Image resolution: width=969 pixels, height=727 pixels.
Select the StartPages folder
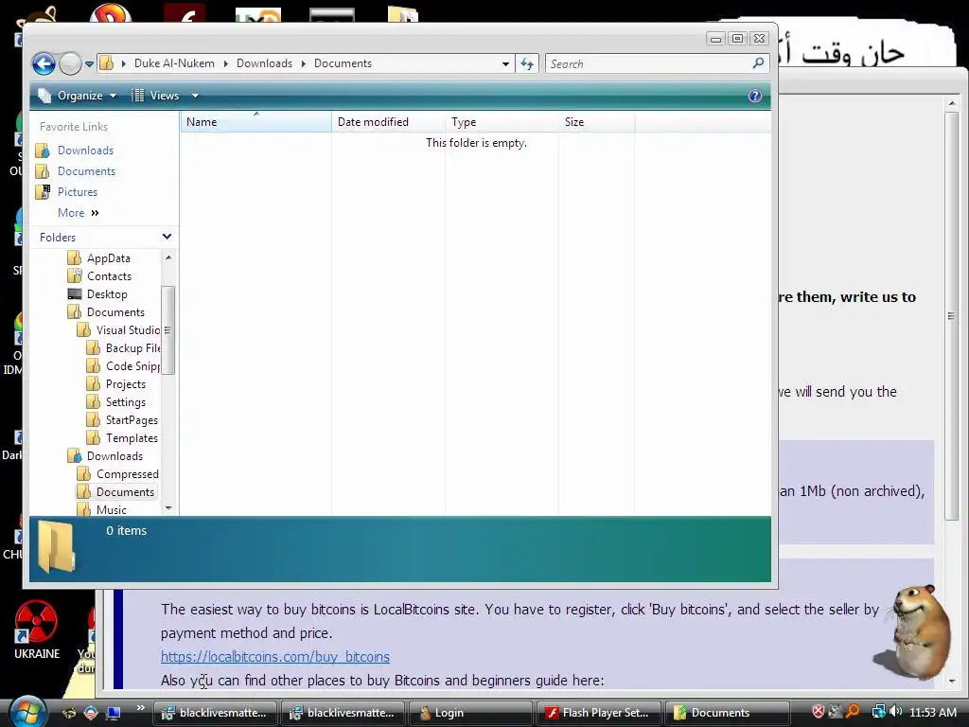(x=131, y=419)
